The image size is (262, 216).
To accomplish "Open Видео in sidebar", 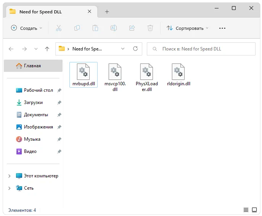I will 26,151.
